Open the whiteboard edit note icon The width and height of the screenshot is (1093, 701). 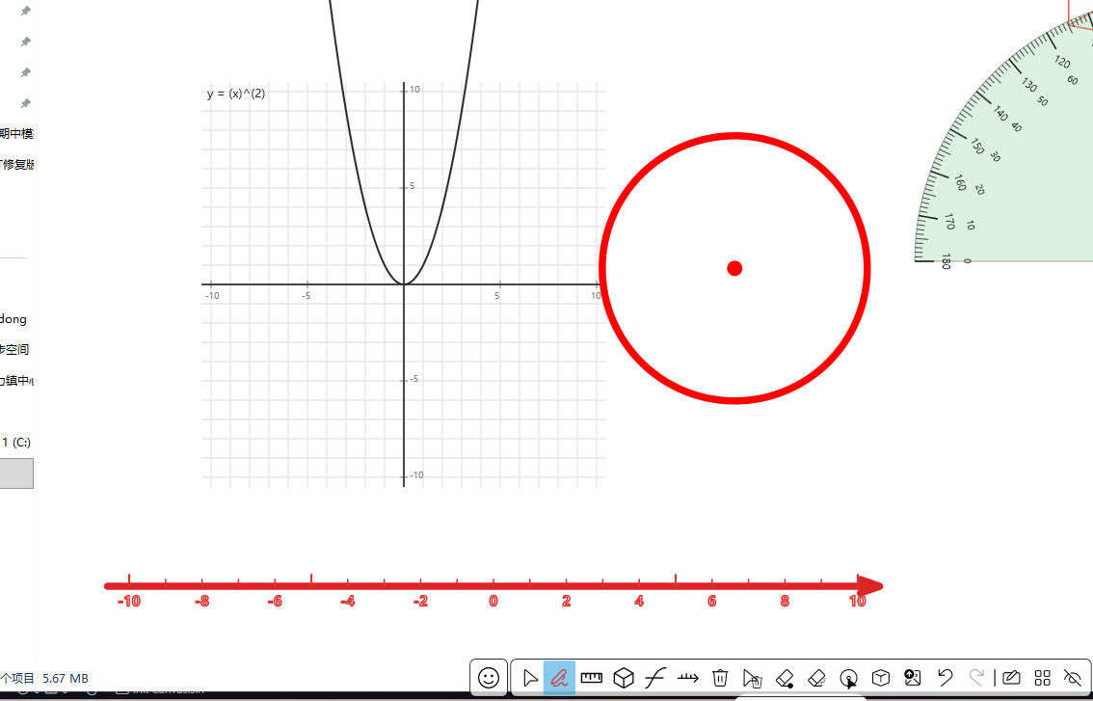click(1011, 678)
